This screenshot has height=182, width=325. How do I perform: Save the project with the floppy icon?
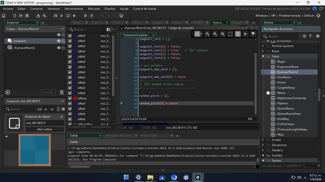(27, 16)
